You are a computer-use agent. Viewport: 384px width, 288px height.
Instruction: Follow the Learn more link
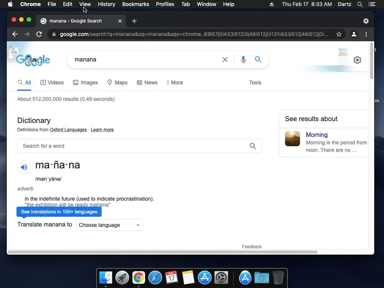[x=102, y=130]
